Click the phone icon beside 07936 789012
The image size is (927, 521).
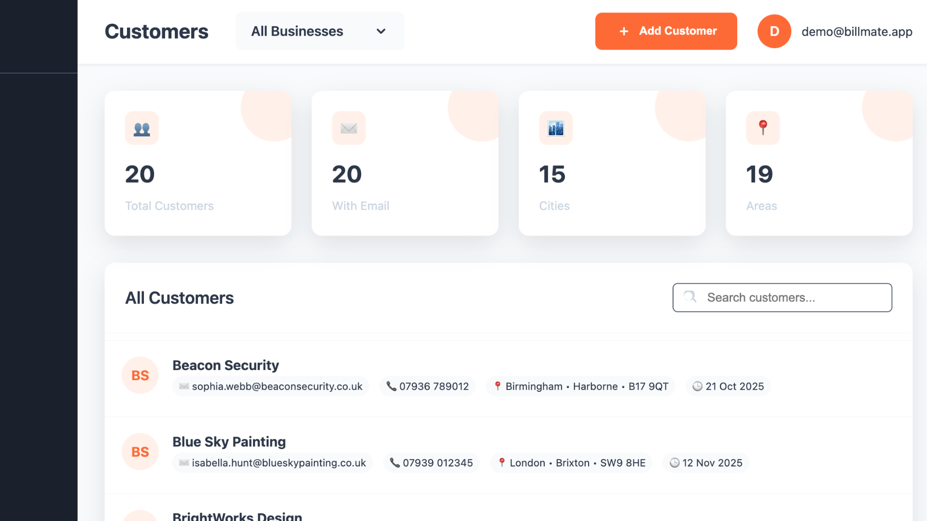coord(393,386)
